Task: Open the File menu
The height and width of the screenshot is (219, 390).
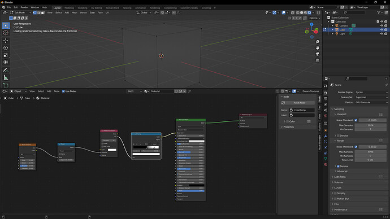Action: pyautogui.click(x=9, y=7)
